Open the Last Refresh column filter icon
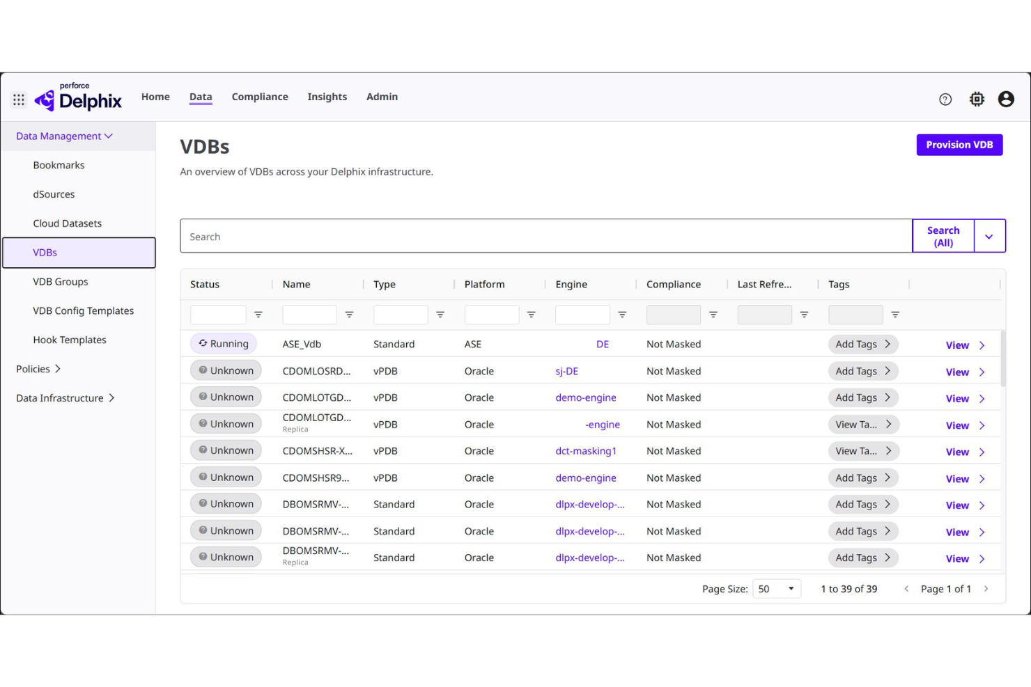Screen dimensions: 1031x687 pyautogui.click(x=805, y=315)
